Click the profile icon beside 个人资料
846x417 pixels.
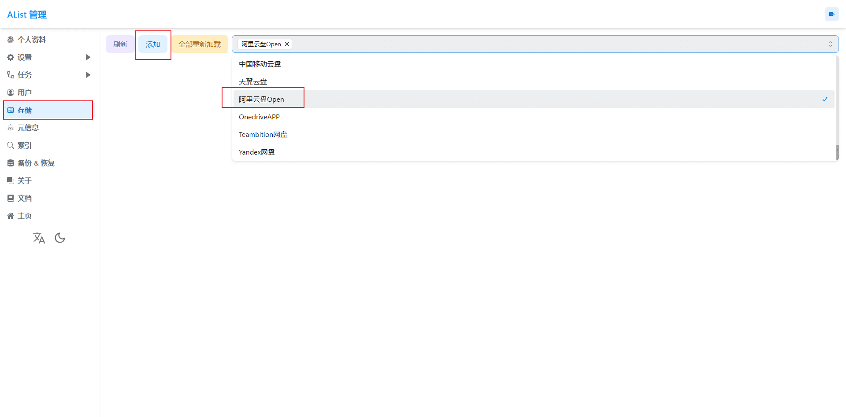[11, 40]
